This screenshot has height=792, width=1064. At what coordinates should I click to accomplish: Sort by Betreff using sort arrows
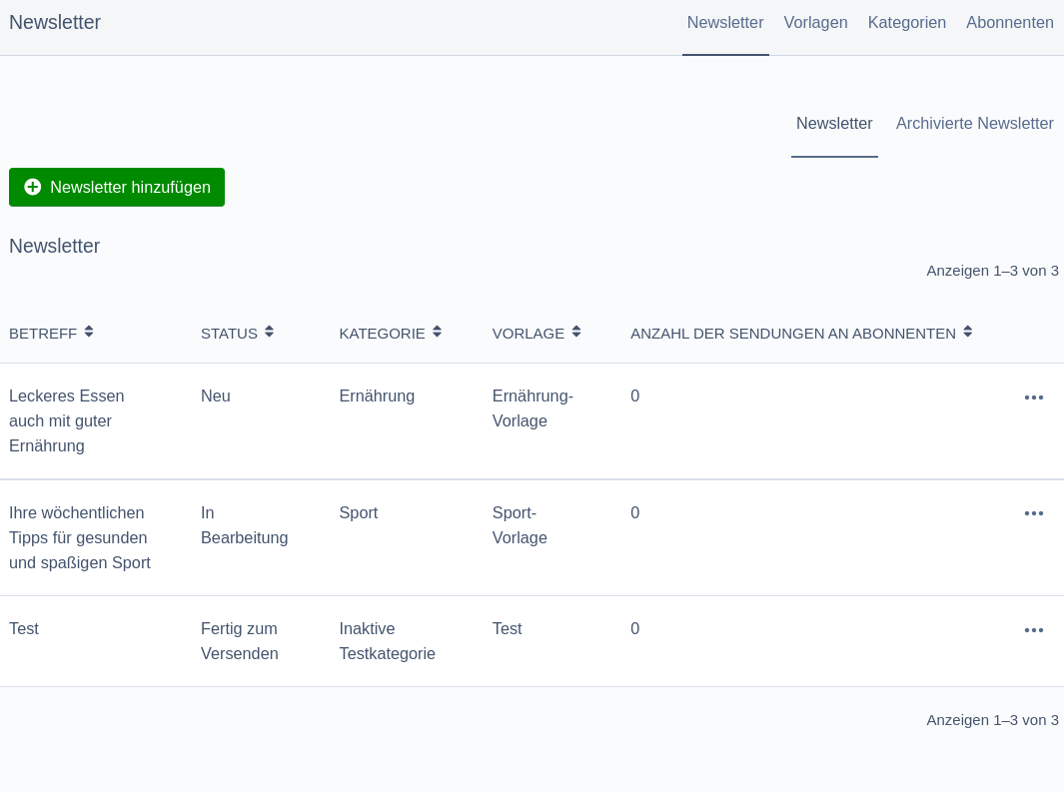tap(89, 333)
